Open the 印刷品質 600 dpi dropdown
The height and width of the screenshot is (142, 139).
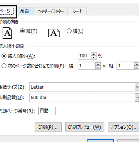pos(137,98)
